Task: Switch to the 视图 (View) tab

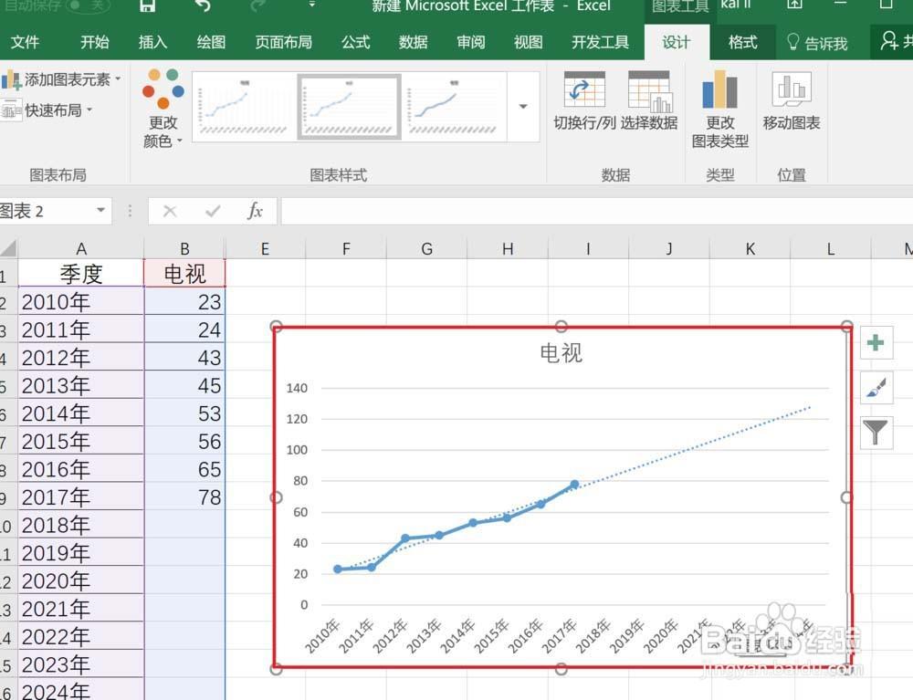Action: tap(528, 42)
